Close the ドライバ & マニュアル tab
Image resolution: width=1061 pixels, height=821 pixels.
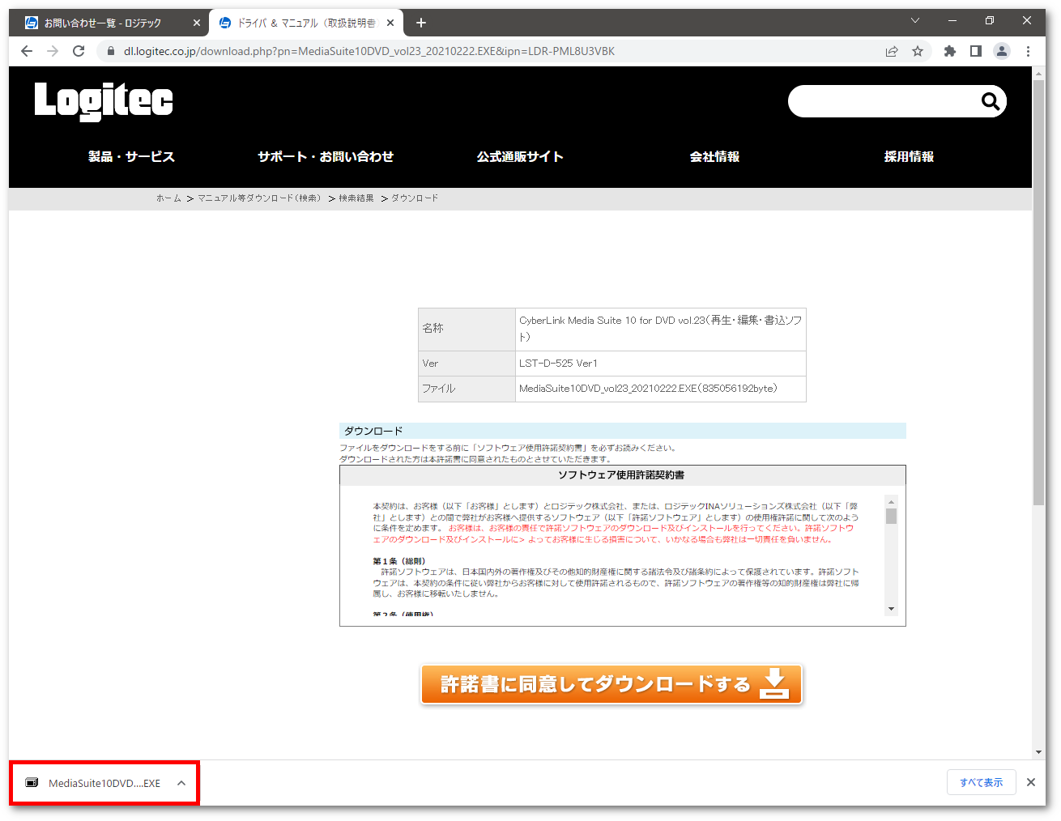click(390, 23)
